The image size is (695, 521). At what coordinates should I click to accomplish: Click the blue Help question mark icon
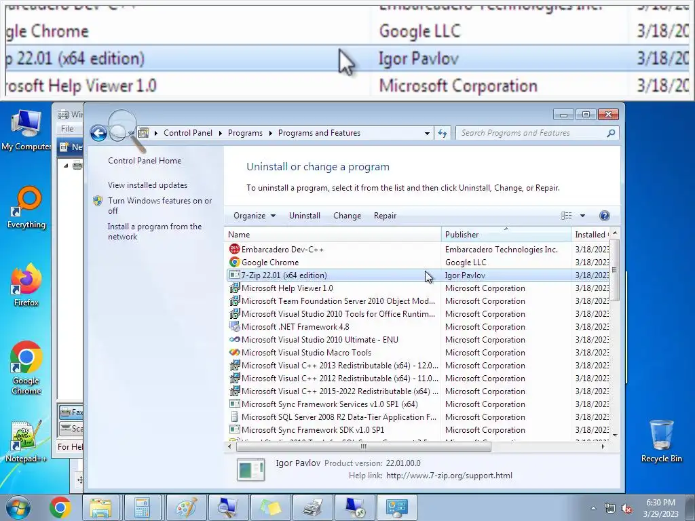[x=605, y=216]
